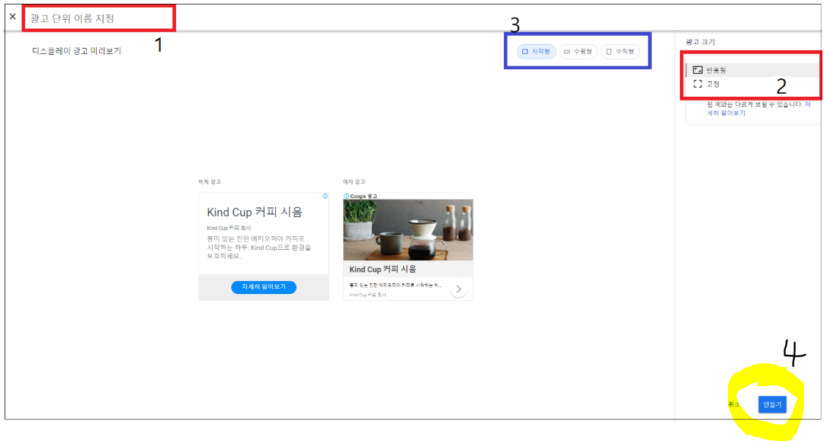Click the 디스플레이 광고 미리보기 heading

point(77,51)
